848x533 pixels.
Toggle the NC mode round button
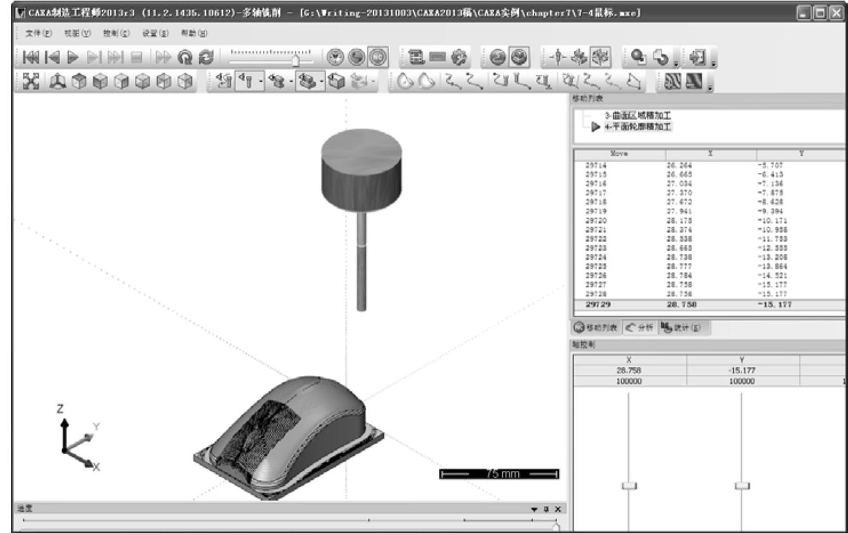pyautogui.click(x=378, y=57)
